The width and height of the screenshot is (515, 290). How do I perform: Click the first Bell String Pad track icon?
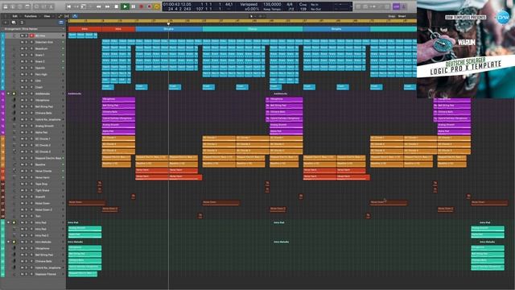click(14, 106)
